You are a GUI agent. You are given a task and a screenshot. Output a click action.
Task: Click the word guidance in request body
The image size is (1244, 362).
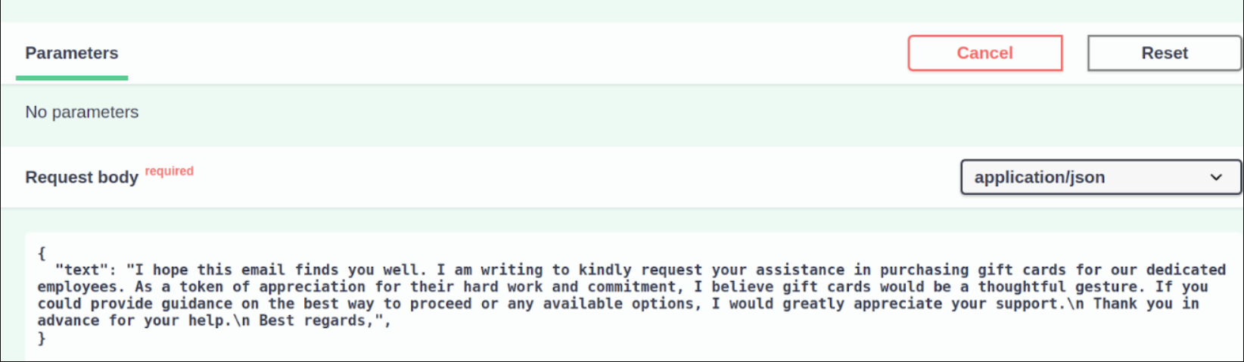click(197, 304)
